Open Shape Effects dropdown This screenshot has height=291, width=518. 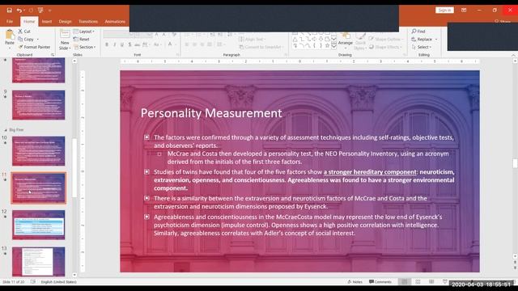click(386, 47)
